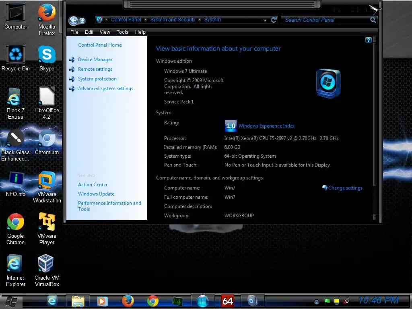Click the Windows 7 Ultimate edition text
The width and height of the screenshot is (412, 309).
point(185,71)
